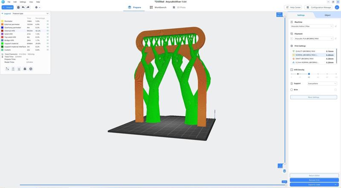Open the File menu
This screenshot has height=188, width=341.
point(9,2)
